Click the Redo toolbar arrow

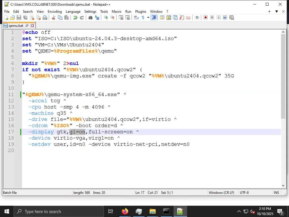point(82,18)
